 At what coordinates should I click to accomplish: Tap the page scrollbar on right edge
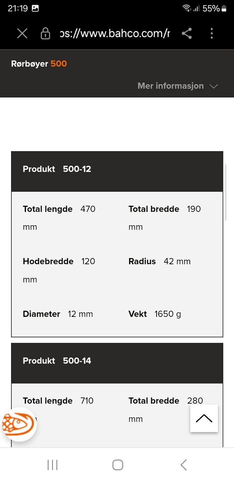coord(226,192)
